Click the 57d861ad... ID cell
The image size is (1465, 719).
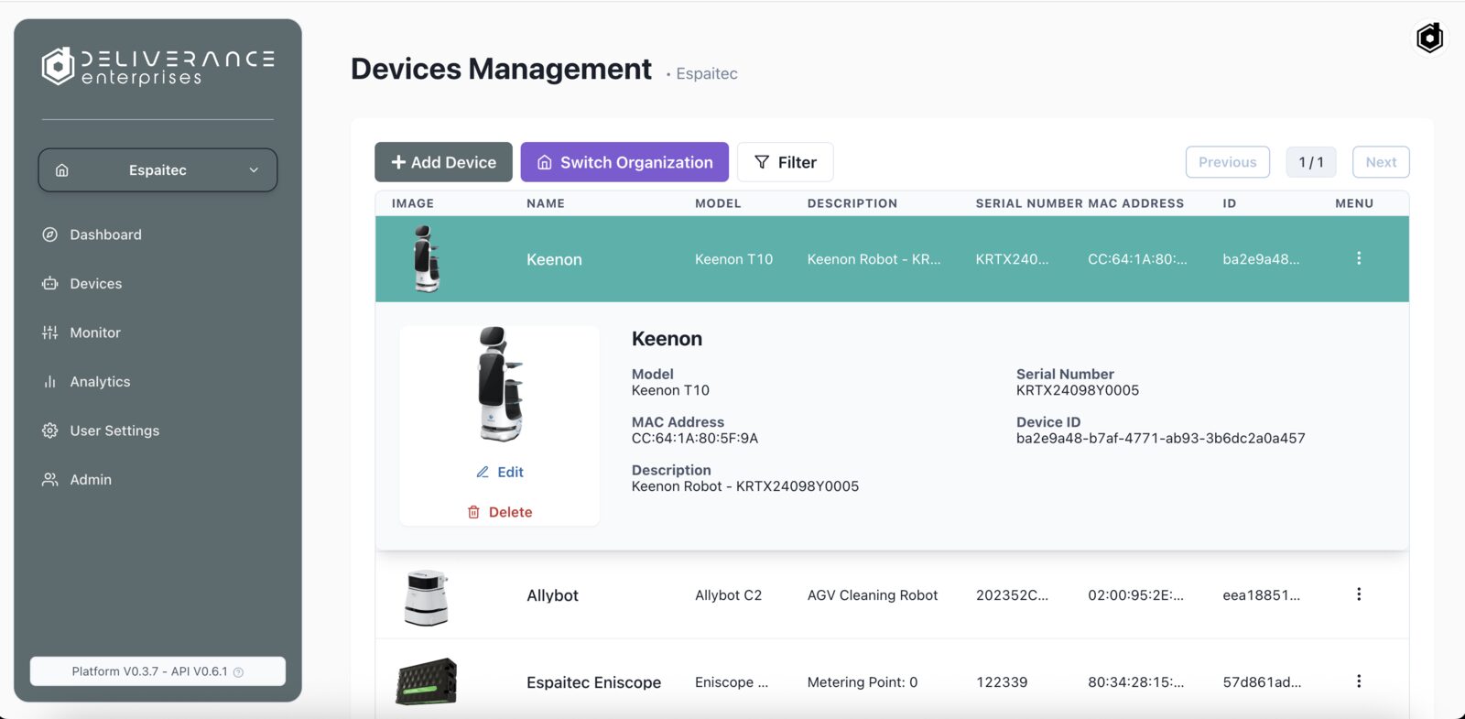point(1262,682)
